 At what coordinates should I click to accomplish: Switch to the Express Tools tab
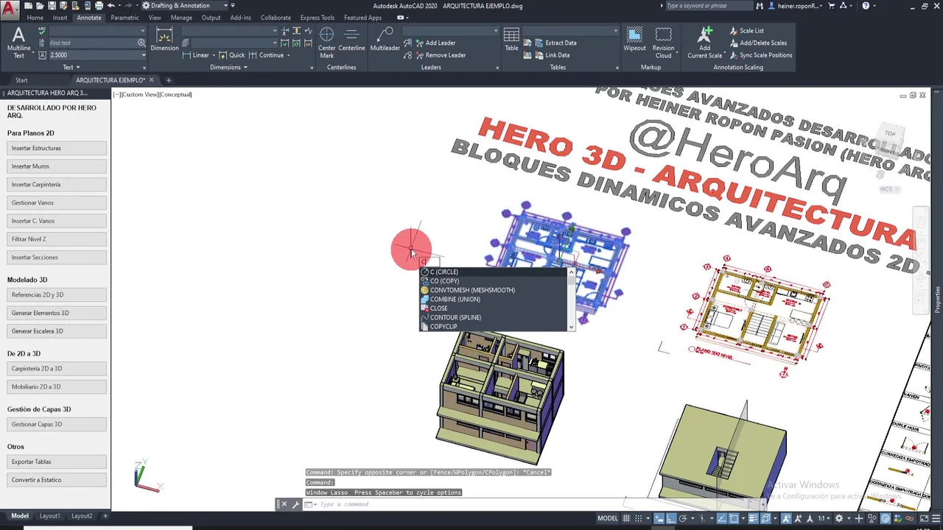coord(317,18)
